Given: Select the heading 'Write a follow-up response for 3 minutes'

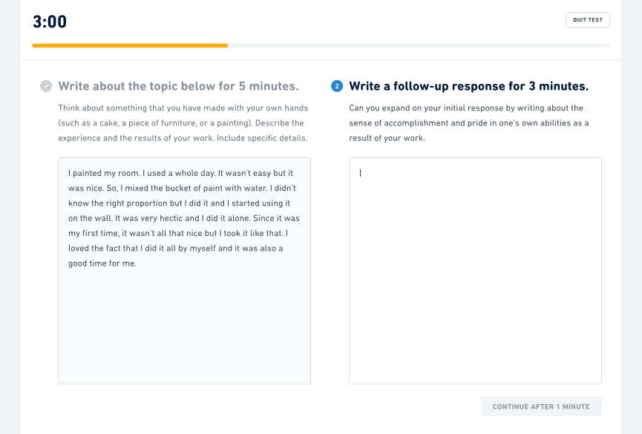Looking at the screenshot, I should (469, 86).
